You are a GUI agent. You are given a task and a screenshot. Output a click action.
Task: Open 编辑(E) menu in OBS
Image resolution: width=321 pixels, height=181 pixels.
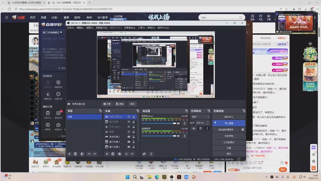tap(80, 28)
